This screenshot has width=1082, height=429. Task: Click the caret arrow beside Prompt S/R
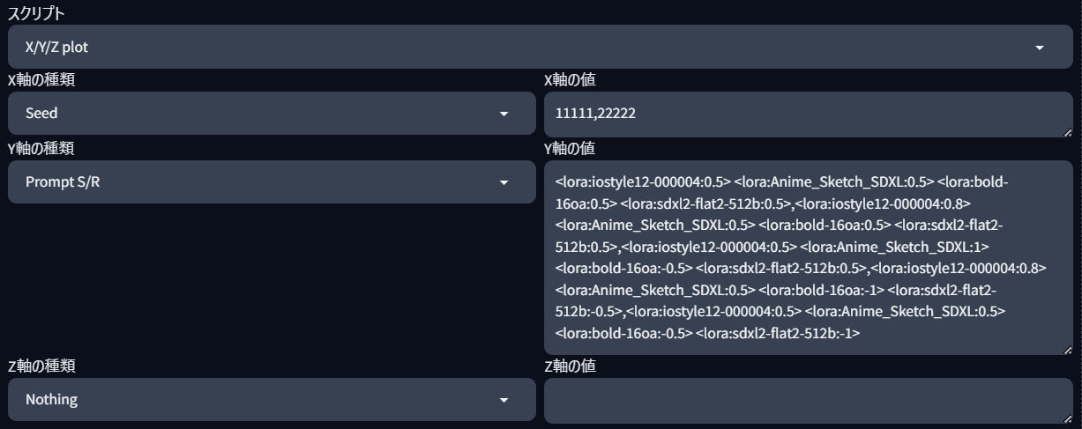pos(504,182)
